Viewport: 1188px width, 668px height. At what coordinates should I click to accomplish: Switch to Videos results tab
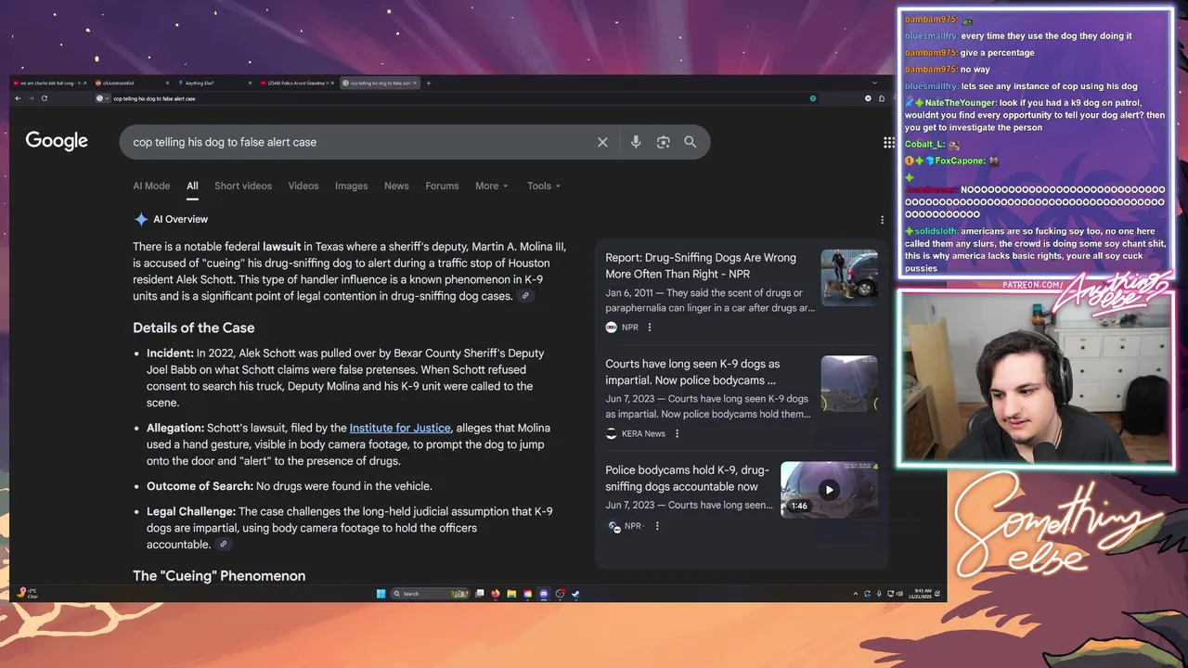(303, 186)
